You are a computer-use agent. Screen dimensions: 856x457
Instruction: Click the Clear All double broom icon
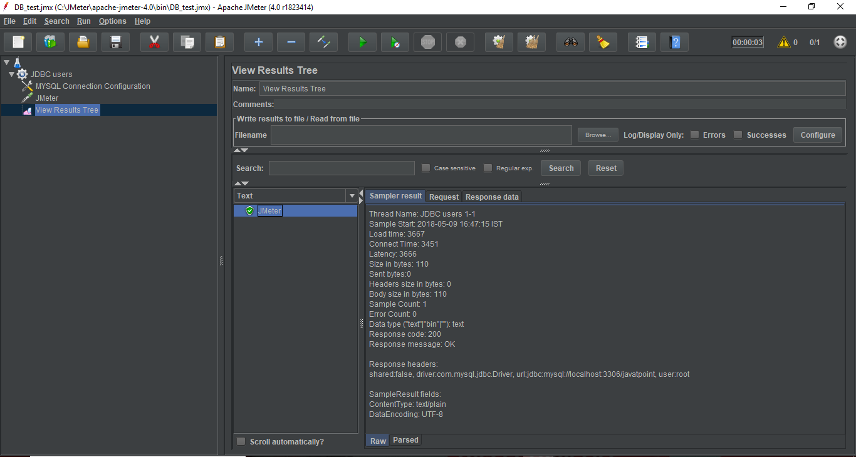532,43
